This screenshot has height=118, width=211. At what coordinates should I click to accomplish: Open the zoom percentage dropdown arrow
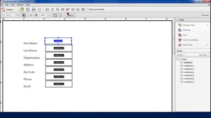pyautogui.click(x=48, y=15)
